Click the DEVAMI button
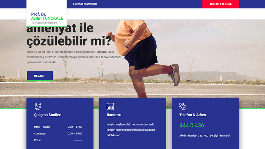The height and width of the screenshot is (149, 265). point(39,76)
